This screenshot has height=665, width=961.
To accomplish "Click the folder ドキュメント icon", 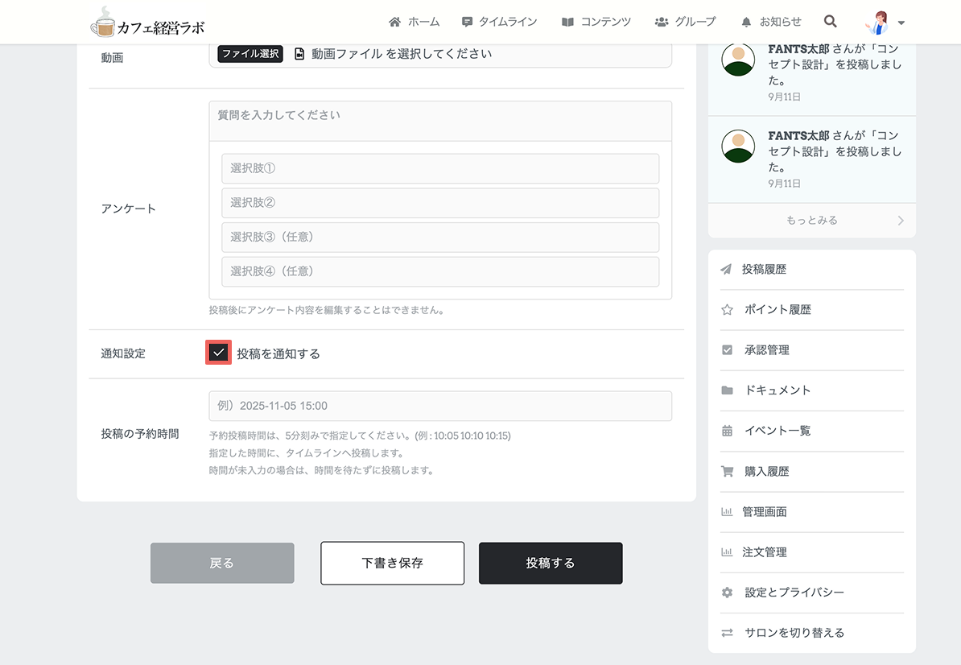I will 727,390.
